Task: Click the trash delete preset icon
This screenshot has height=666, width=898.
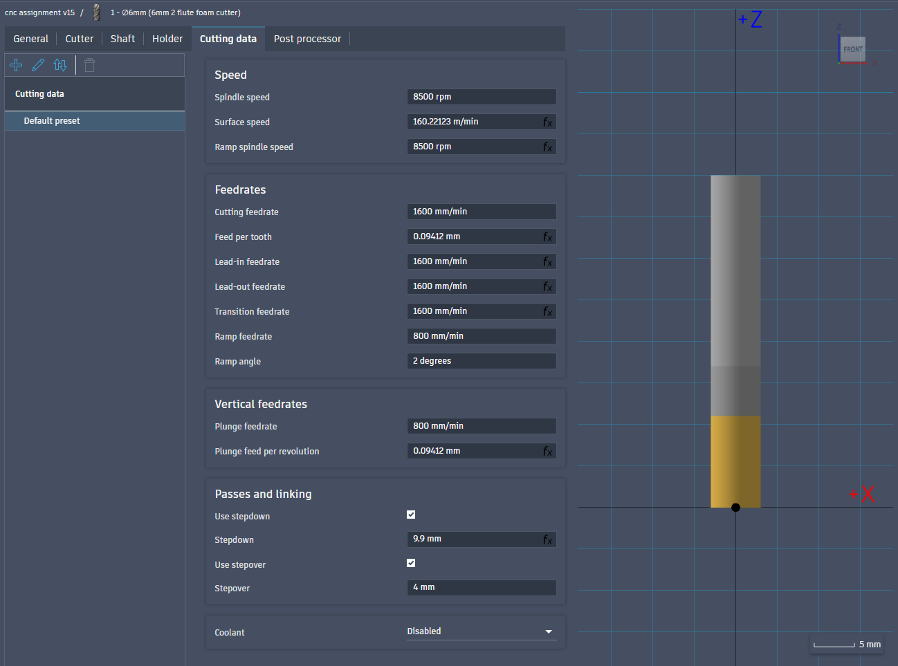Action: click(x=89, y=65)
